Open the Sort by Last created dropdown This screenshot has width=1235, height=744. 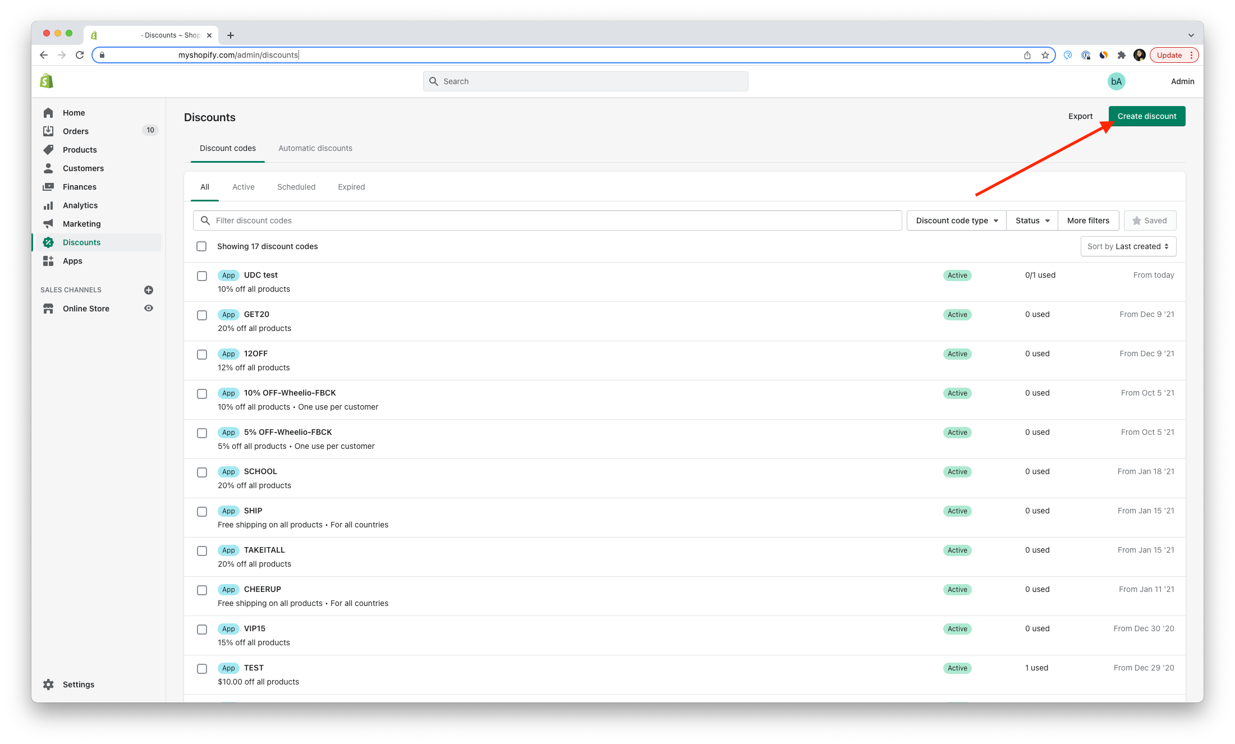pyautogui.click(x=1128, y=246)
